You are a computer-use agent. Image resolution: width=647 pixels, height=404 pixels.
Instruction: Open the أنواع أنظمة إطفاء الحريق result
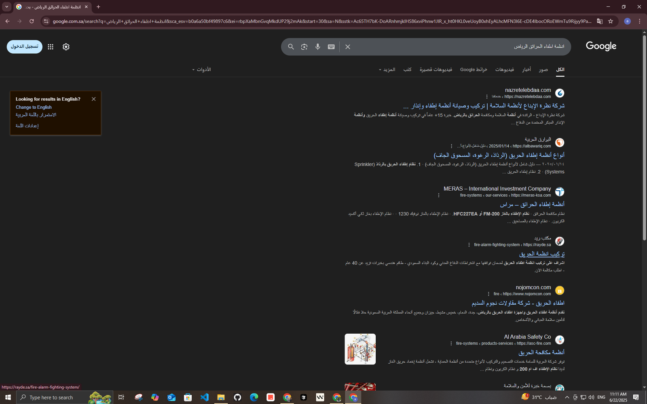[x=499, y=155]
